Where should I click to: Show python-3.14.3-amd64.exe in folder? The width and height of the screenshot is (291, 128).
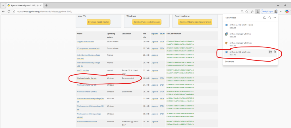[x=270, y=52]
